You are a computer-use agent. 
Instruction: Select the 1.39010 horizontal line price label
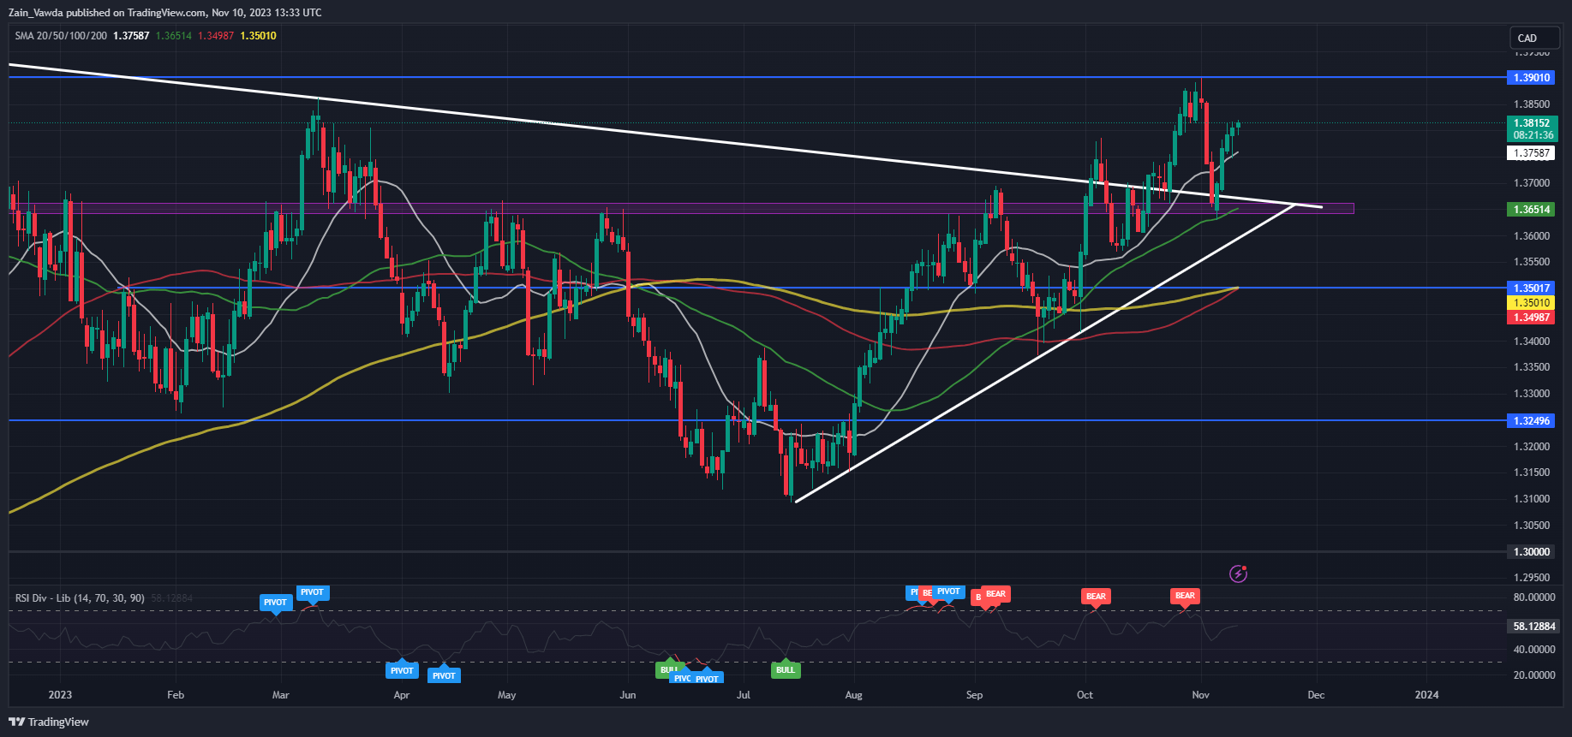pos(1532,77)
